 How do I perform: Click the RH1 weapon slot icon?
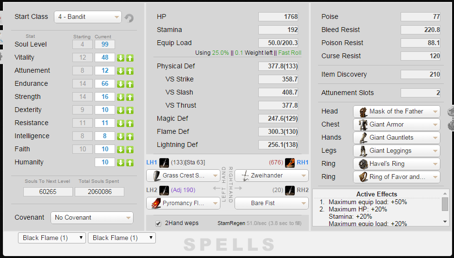[290, 162]
